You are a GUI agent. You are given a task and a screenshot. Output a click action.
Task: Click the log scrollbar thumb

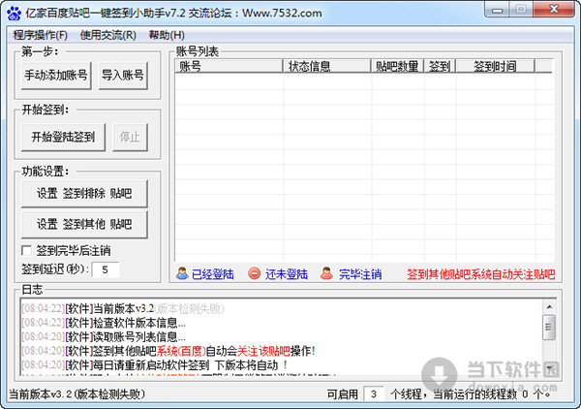[549, 327]
